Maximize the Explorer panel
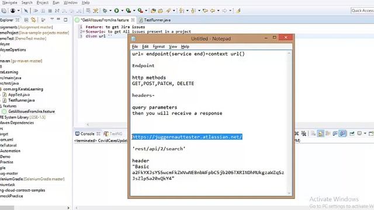This screenshot has width=374, height=210. point(65,20)
